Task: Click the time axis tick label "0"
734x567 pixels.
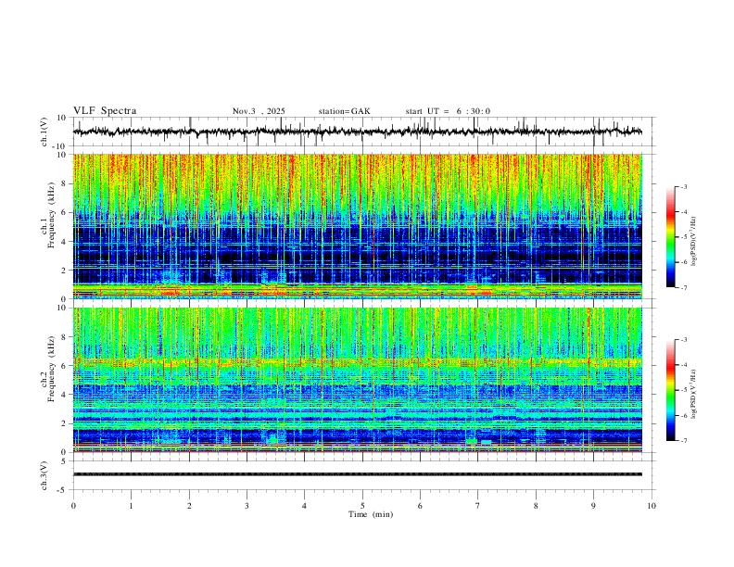Action: [x=73, y=506]
